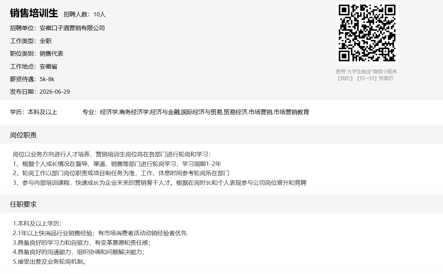This screenshot has height=274, width=443.
Task: Click duty item 1 about 轮岗学习 学习周期1-2年
Action: click(117, 164)
